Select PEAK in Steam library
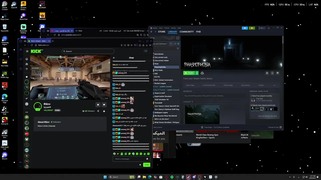This screenshot has height=180, width=321. (156, 64)
